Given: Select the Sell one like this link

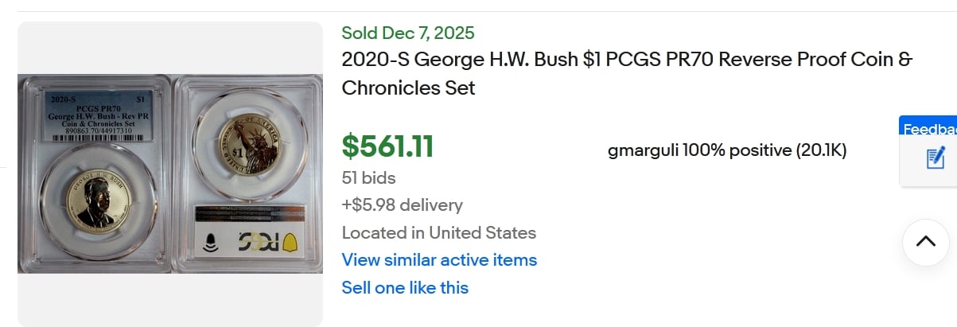Looking at the screenshot, I should point(405,287).
